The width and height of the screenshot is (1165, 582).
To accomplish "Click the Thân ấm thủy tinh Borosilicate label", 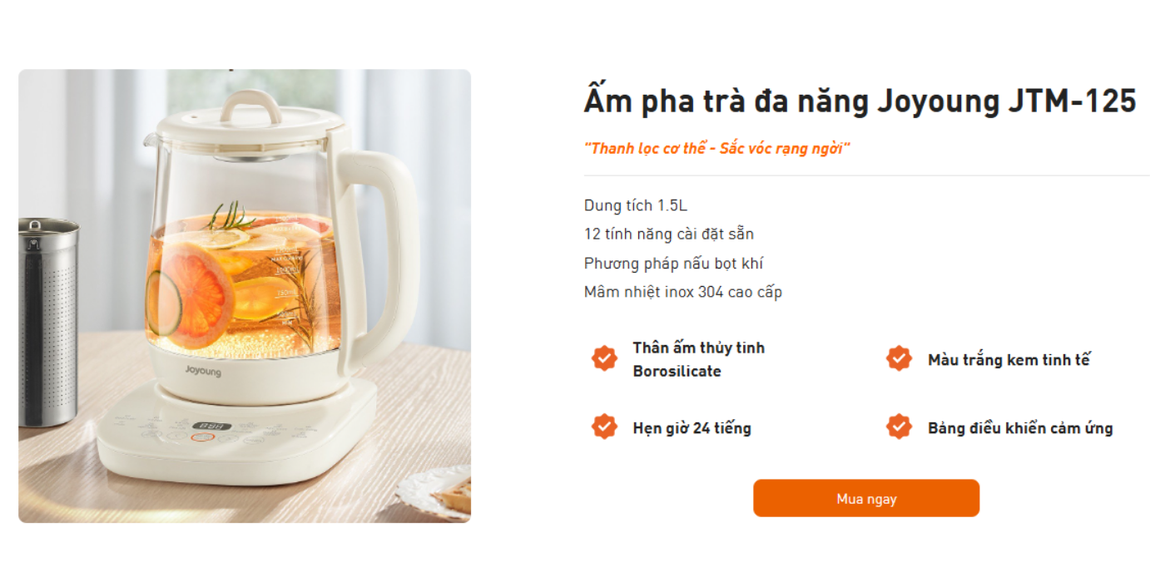I will click(698, 359).
